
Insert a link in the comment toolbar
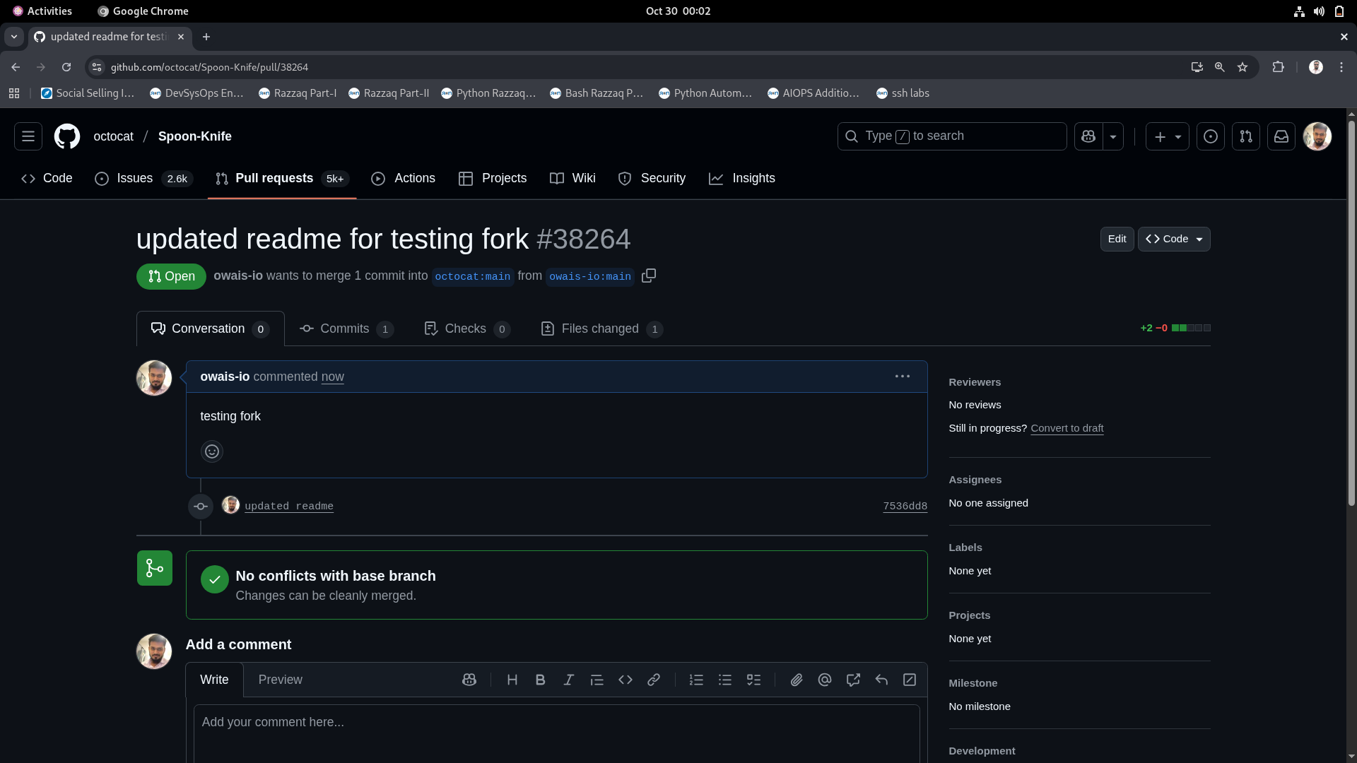654,680
